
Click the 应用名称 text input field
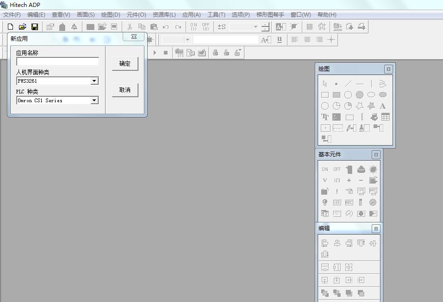(x=57, y=62)
